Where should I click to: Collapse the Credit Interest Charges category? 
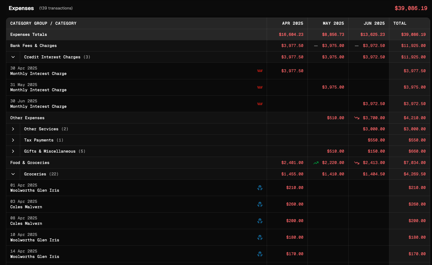[x=13, y=57]
